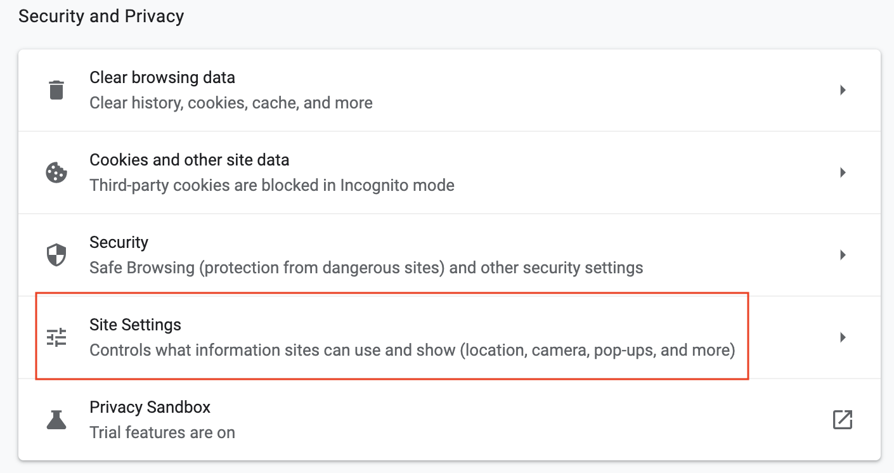Click 'Trial features are on' text
Screen dimensions: 894x473
(x=162, y=432)
